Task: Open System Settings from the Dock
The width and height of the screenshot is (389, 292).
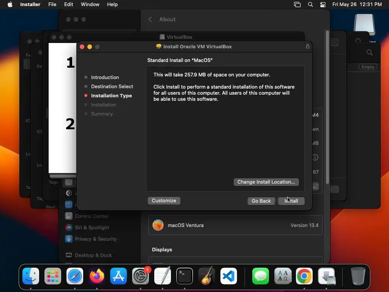Action: click(x=141, y=276)
